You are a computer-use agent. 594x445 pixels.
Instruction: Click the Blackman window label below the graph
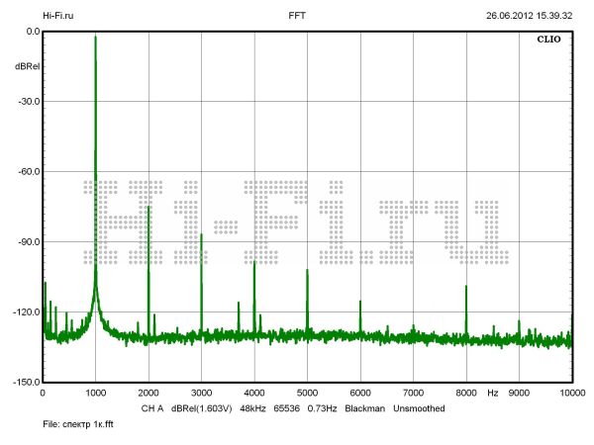pos(364,407)
